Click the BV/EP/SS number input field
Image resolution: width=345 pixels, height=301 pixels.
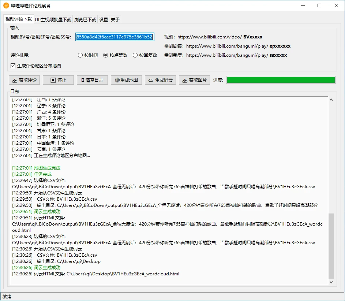click(x=115, y=37)
